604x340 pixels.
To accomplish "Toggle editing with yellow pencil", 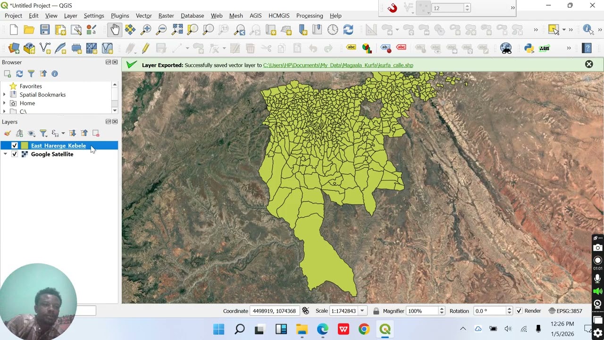I will coord(145,48).
